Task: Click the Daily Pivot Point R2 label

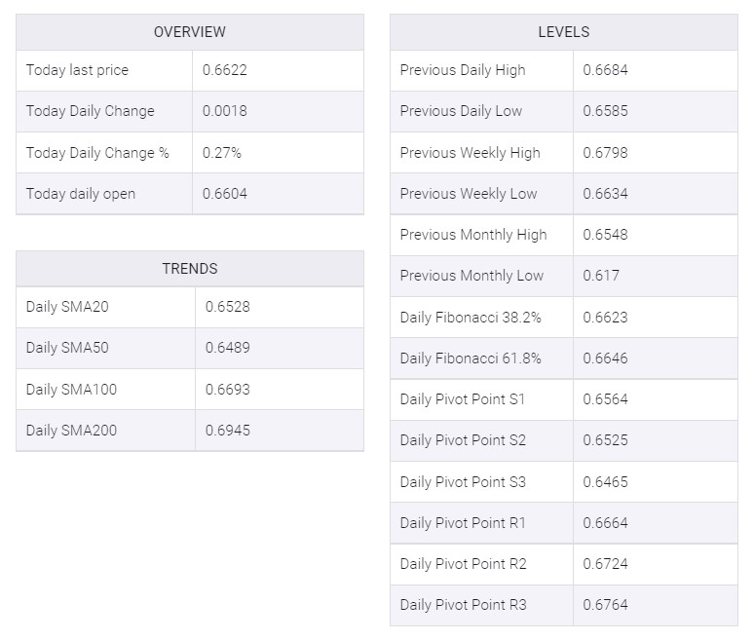Action: pyautogui.click(x=463, y=564)
